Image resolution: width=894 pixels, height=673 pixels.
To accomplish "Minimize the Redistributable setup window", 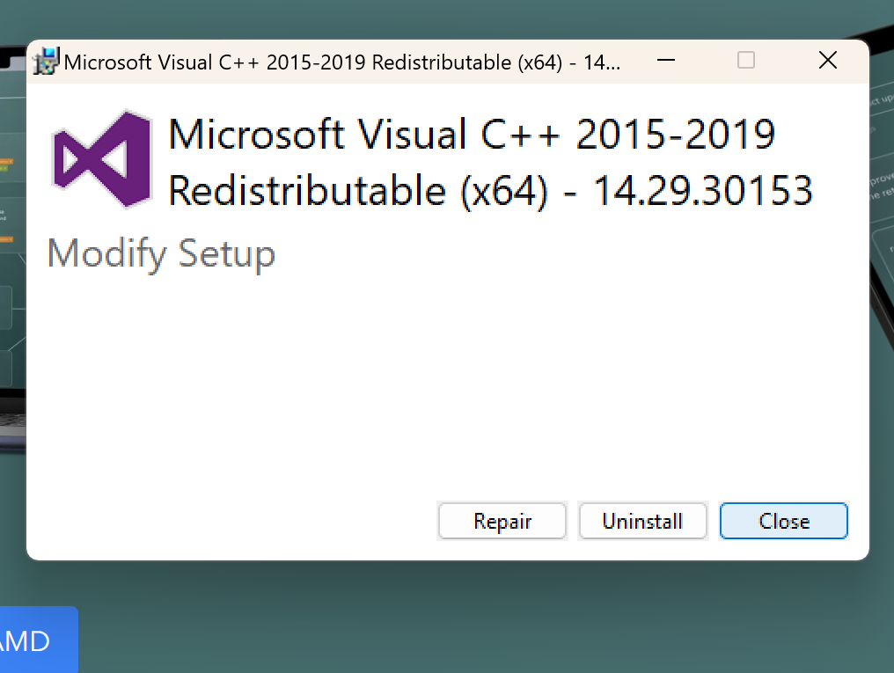I will [x=666, y=61].
